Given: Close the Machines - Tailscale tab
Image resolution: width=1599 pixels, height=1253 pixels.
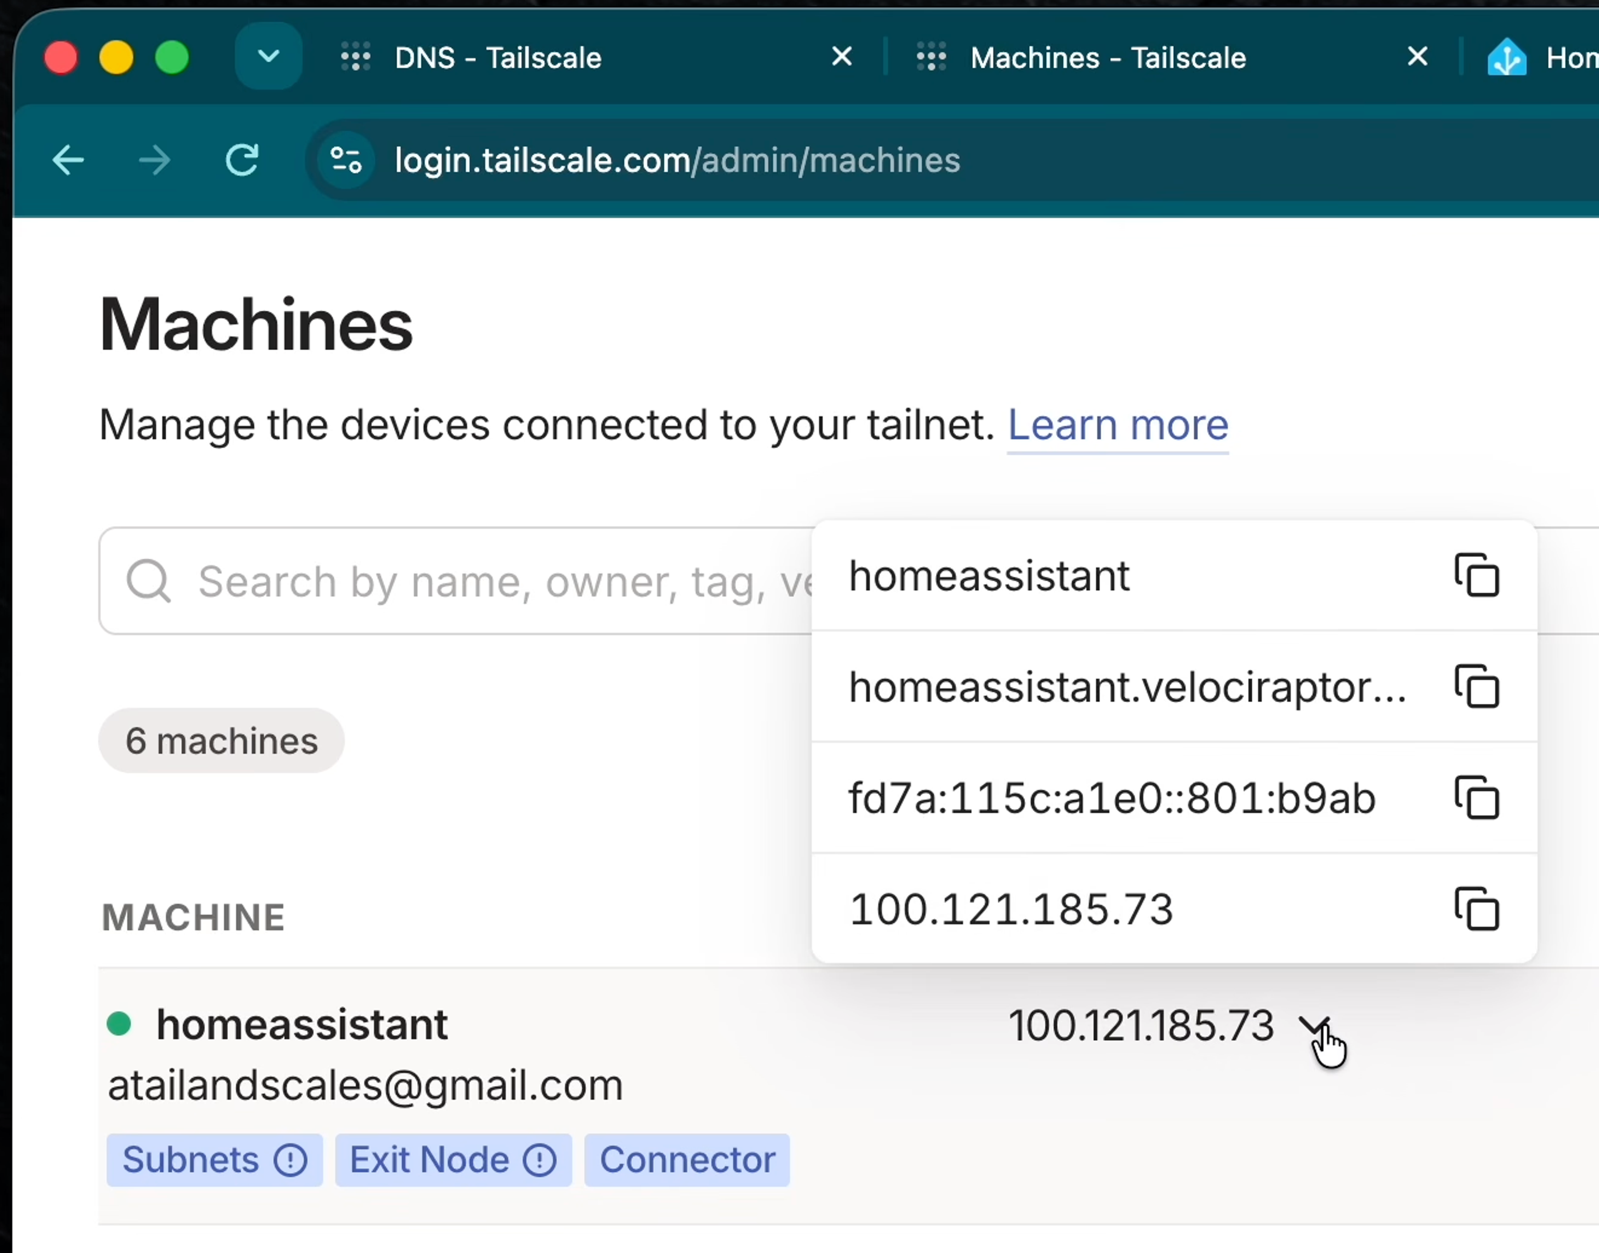Looking at the screenshot, I should pyautogui.click(x=1418, y=57).
